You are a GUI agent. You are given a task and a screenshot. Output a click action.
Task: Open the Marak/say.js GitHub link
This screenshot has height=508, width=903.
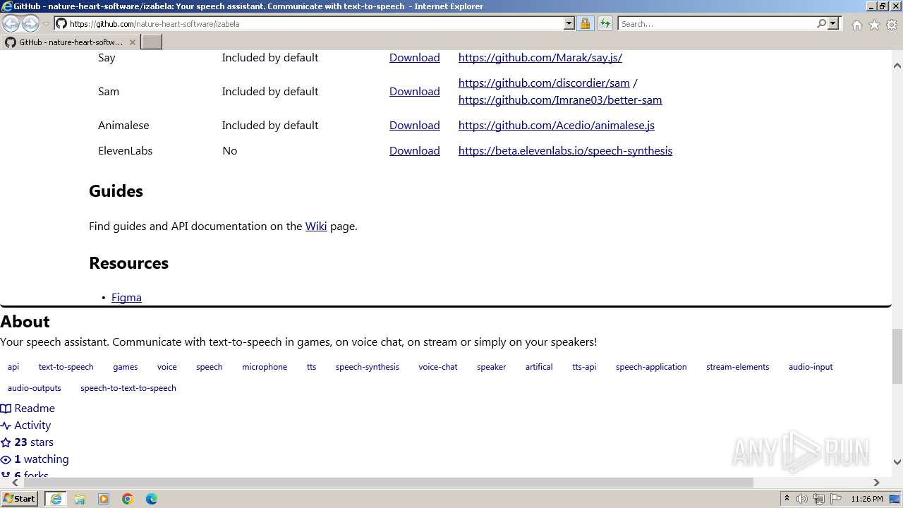[x=540, y=58]
